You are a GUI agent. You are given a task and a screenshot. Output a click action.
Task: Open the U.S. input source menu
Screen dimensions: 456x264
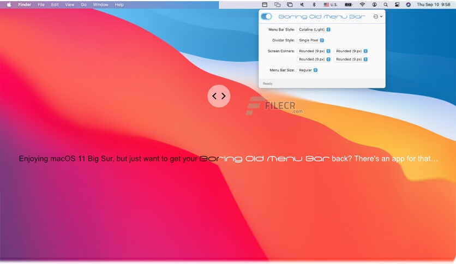click(331, 5)
